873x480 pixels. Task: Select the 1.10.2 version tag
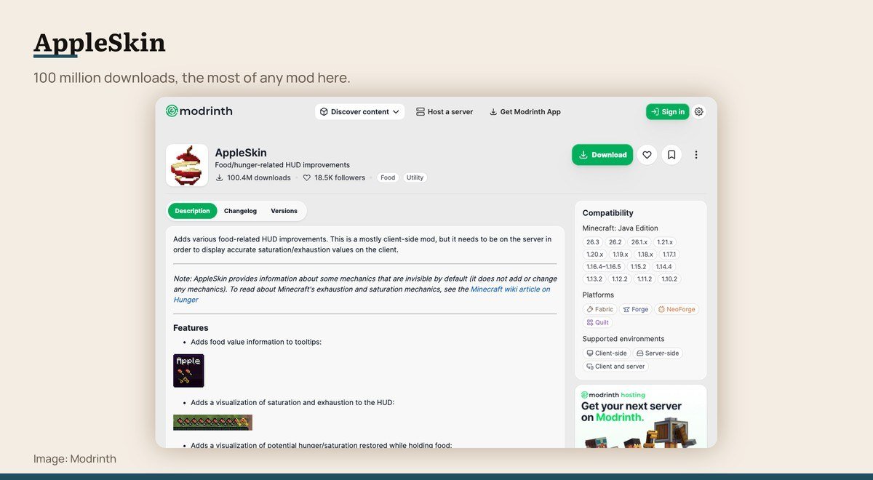[669, 279]
